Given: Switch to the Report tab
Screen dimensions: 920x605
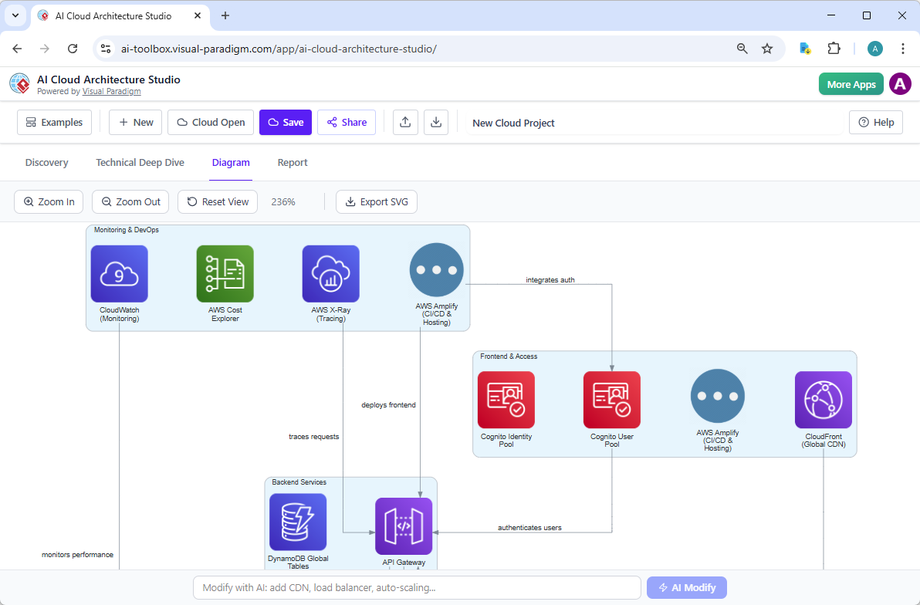Looking at the screenshot, I should tap(293, 162).
